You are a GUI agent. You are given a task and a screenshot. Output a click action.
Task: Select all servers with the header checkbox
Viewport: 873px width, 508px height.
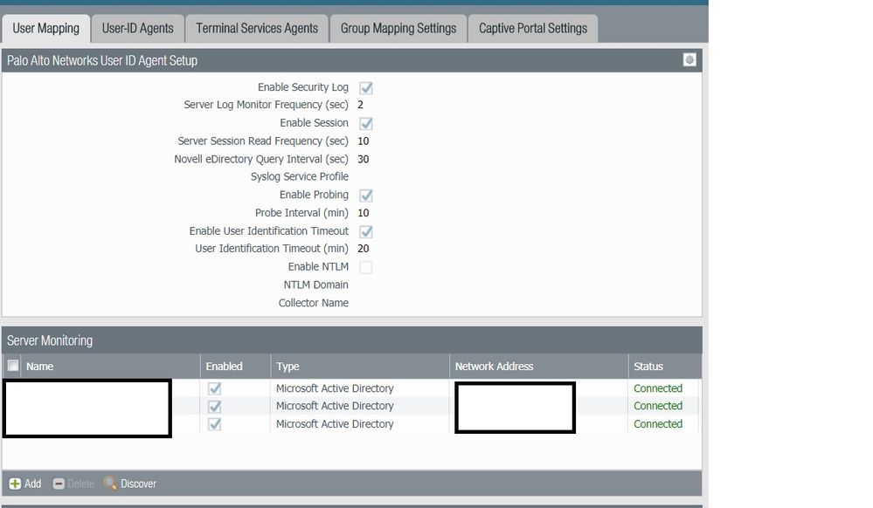coord(13,366)
